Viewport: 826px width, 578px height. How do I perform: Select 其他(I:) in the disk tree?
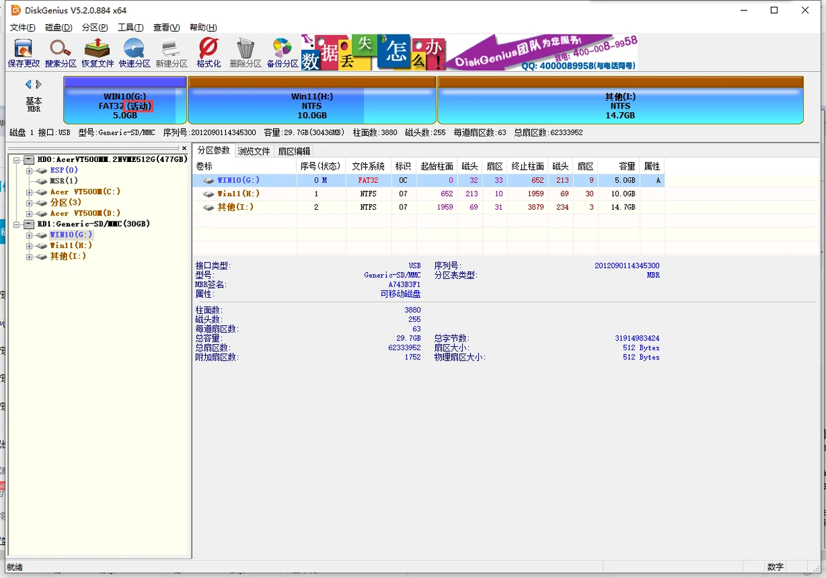(x=68, y=256)
